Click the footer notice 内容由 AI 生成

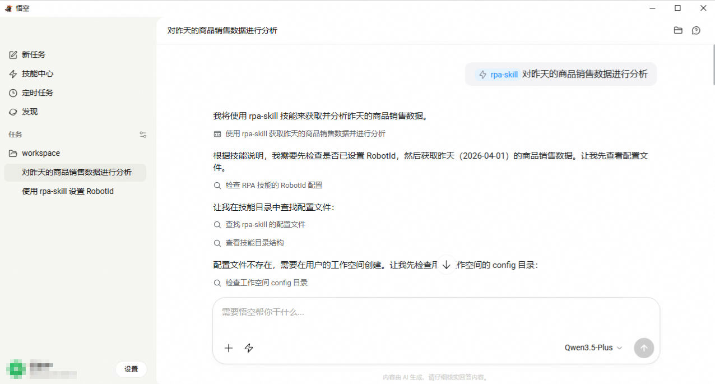pos(435,378)
